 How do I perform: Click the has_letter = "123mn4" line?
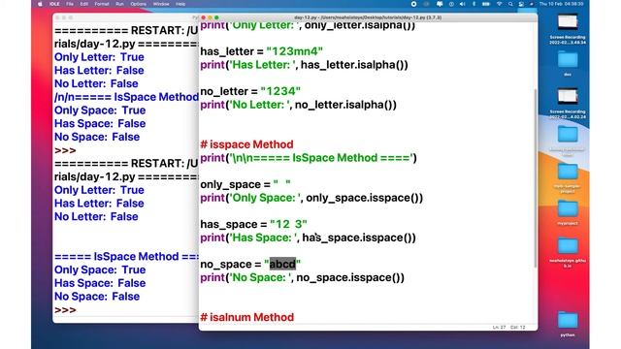(261, 51)
